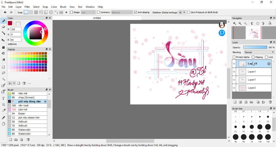Select the Eraser brush preset 54
Screen dimensions: 276x147
pos(27,114)
